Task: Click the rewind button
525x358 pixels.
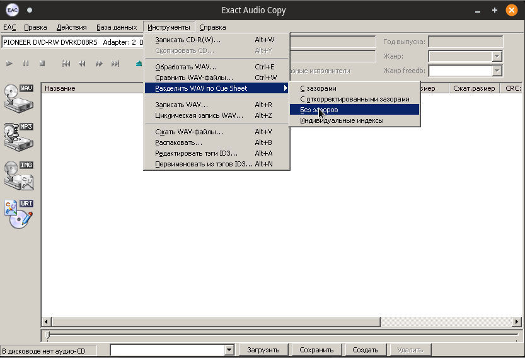Action: point(82,63)
